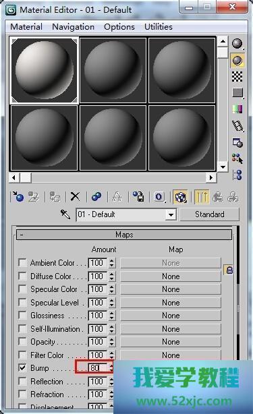Enable the Ambient Color map checkbox
253x414 pixels.
[x=23, y=263]
